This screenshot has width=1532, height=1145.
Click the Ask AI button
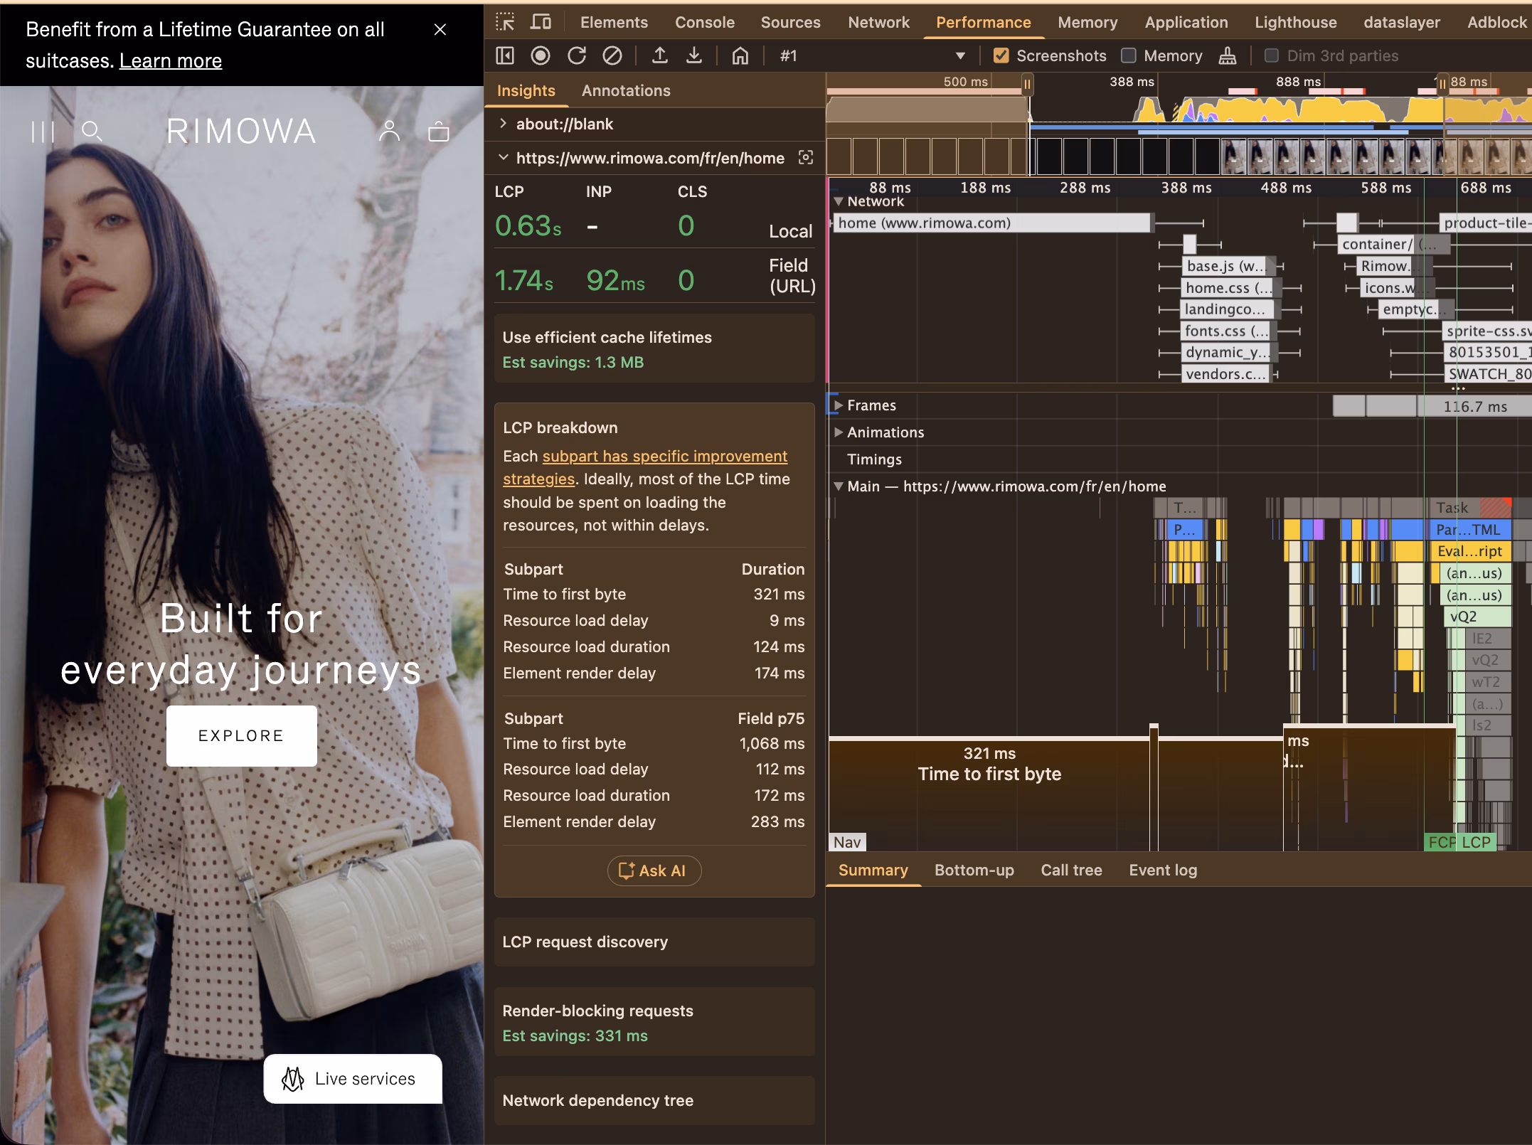[654, 870]
